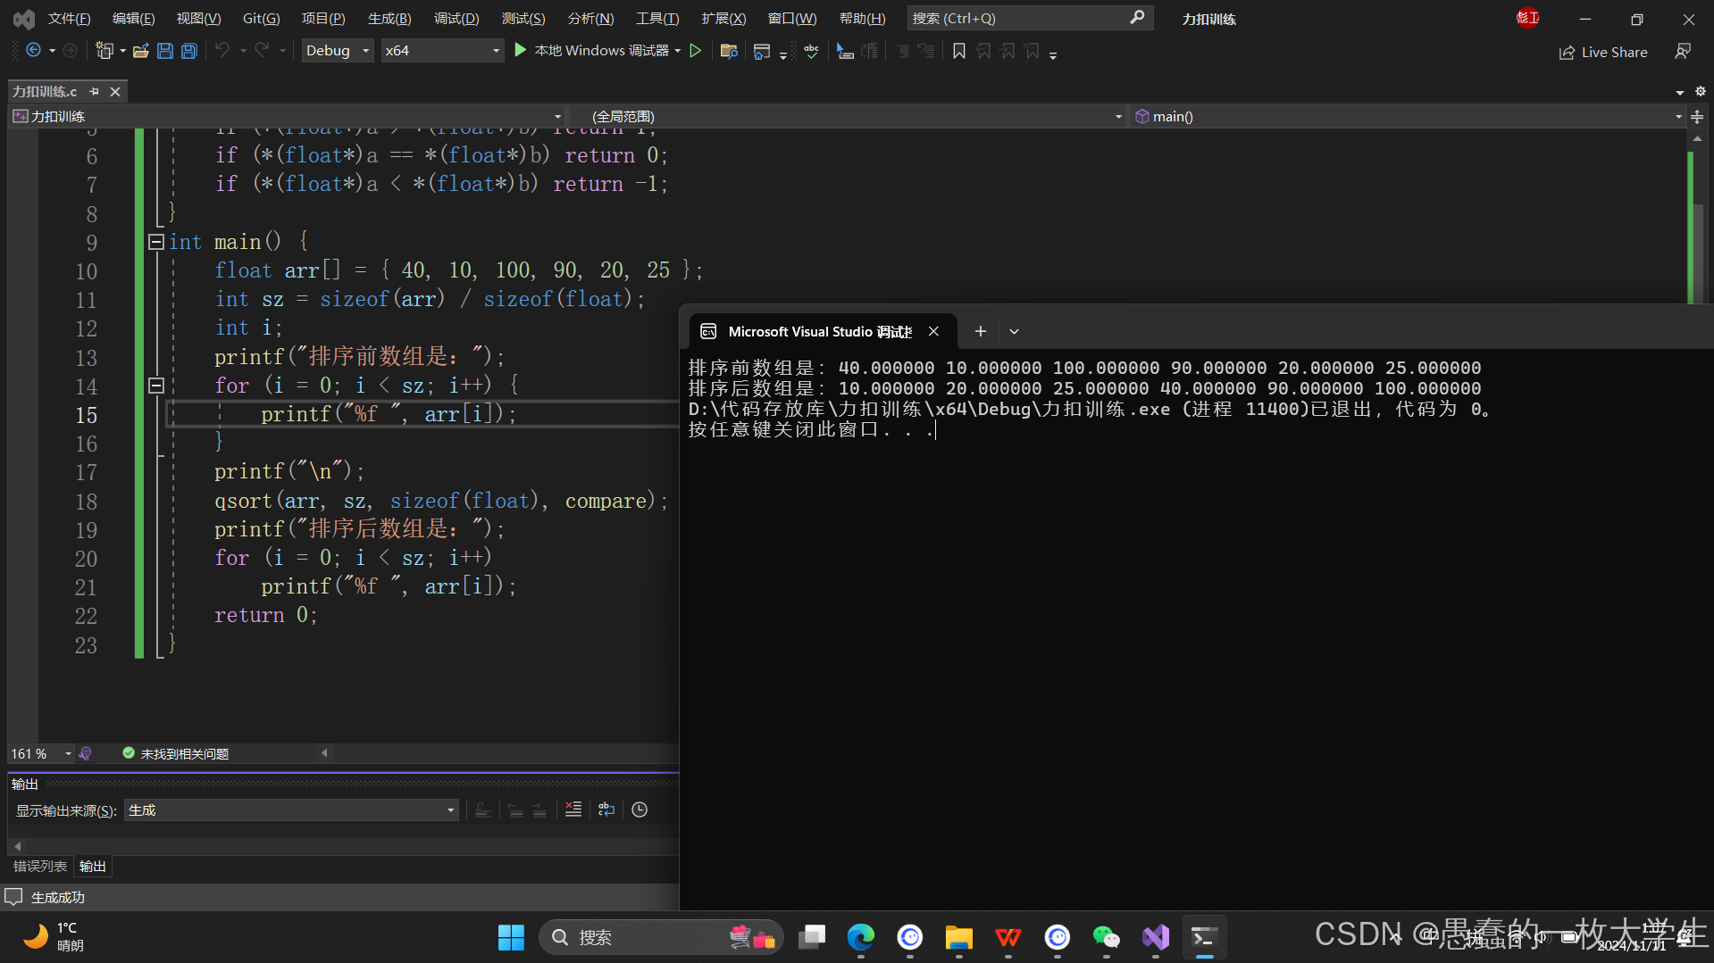
Task: Click the code cleanup brush icon near zoom
Action: pyautogui.click(x=86, y=754)
